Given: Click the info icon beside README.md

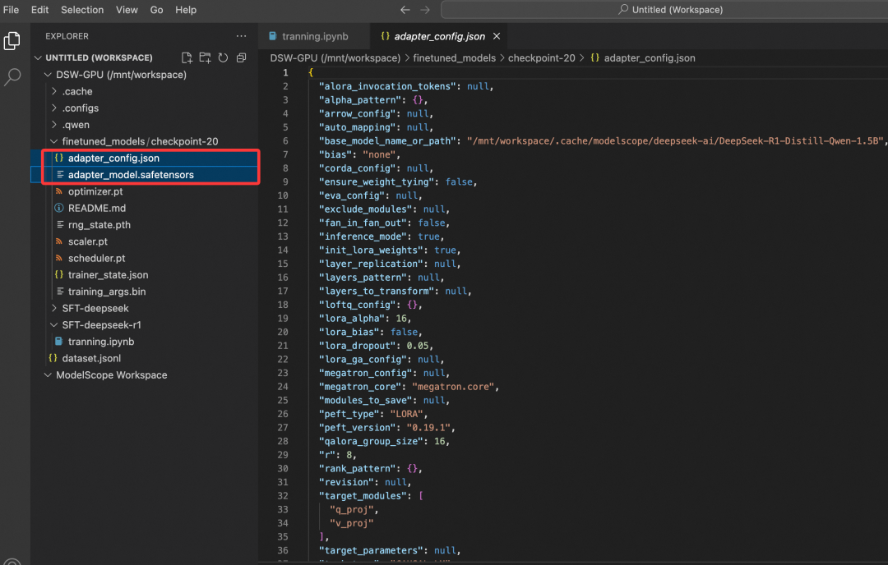Looking at the screenshot, I should [x=59, y=208].
